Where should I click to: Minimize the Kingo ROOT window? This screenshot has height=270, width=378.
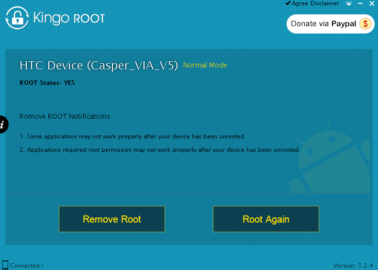[x=360, y=3]
